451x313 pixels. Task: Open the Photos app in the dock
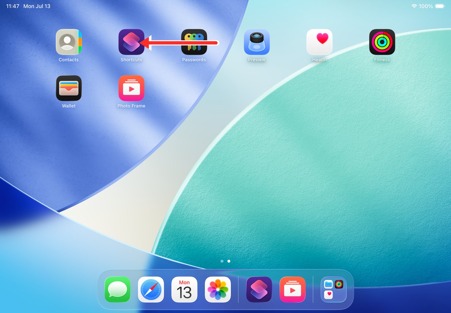[218, 289]
